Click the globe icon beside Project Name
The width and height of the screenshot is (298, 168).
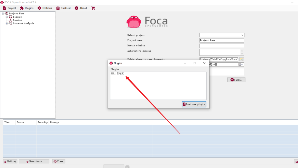[x=7, y=14]
